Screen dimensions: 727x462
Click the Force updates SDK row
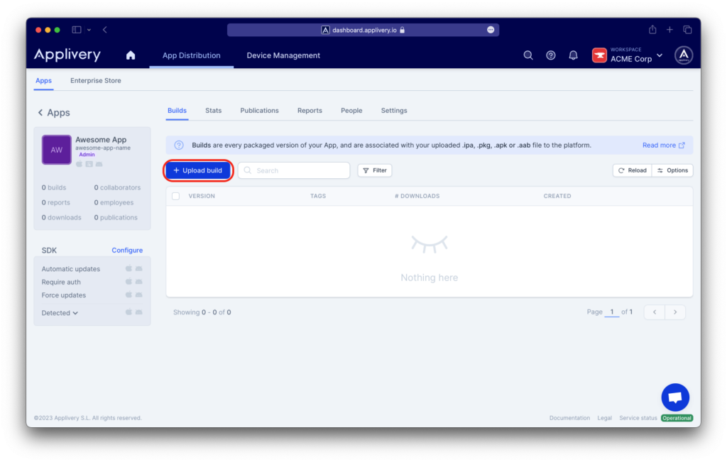point(92,295)
